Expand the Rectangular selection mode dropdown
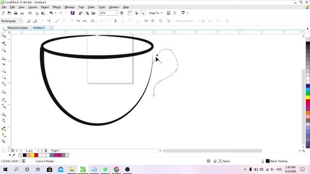310x174 pixels. tap(21, 21)
